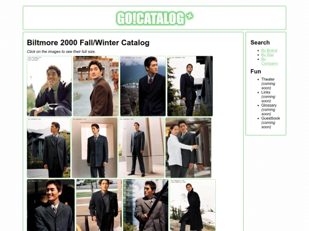Viewport: 309px width, 231px height.
Task: Open the By Star search link
Action: tap(267, 55)
